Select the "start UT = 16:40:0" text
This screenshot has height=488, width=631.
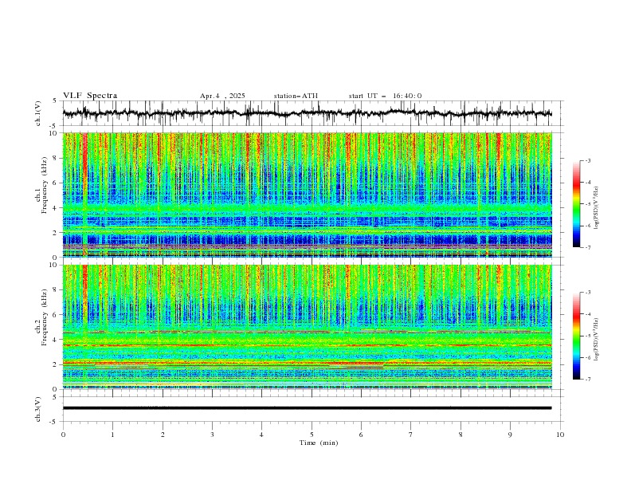pos(385,96)
